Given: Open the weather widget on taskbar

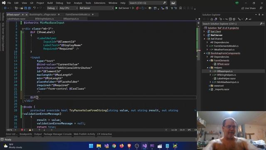Looking at the screenshot, I should 13,146.
